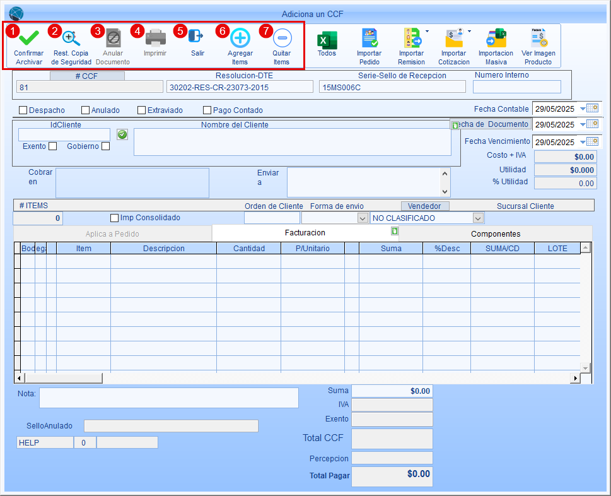Expand the Forma de envio dropdown
Screen dimensions: 611x496
tap(363, 218)
